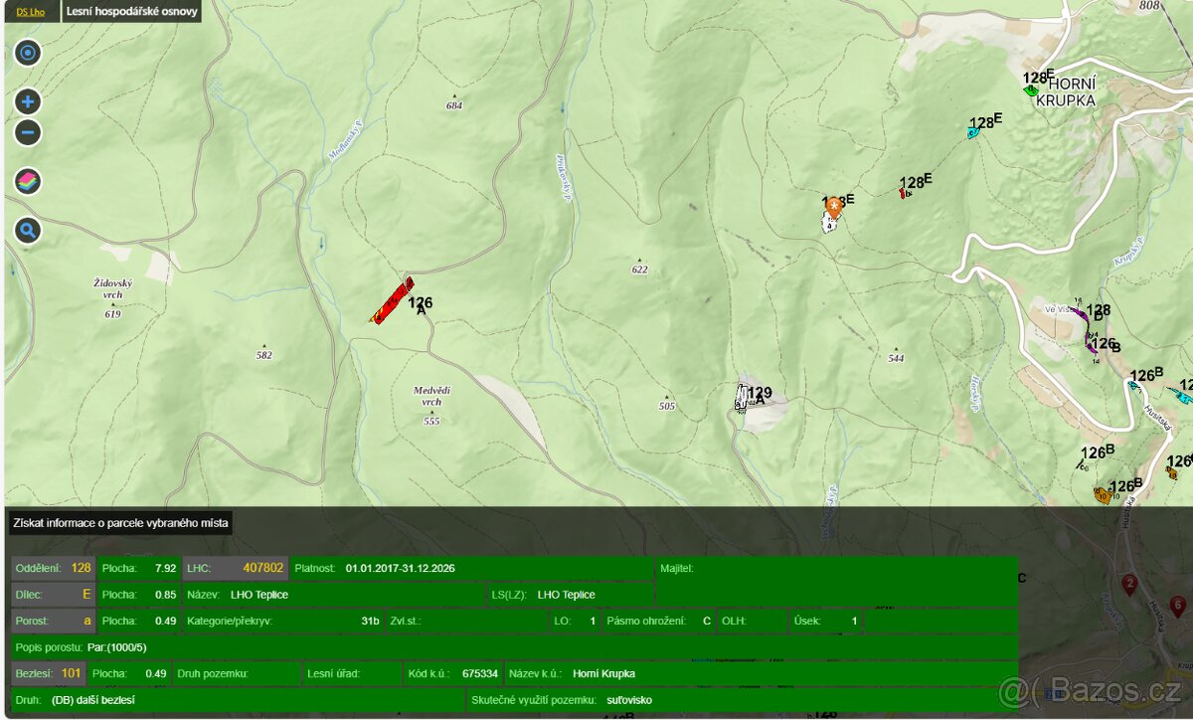The width and height of the screenshot is (1193, 720).
Task: Select the cyan 128 E parcel
Action: 973,132
